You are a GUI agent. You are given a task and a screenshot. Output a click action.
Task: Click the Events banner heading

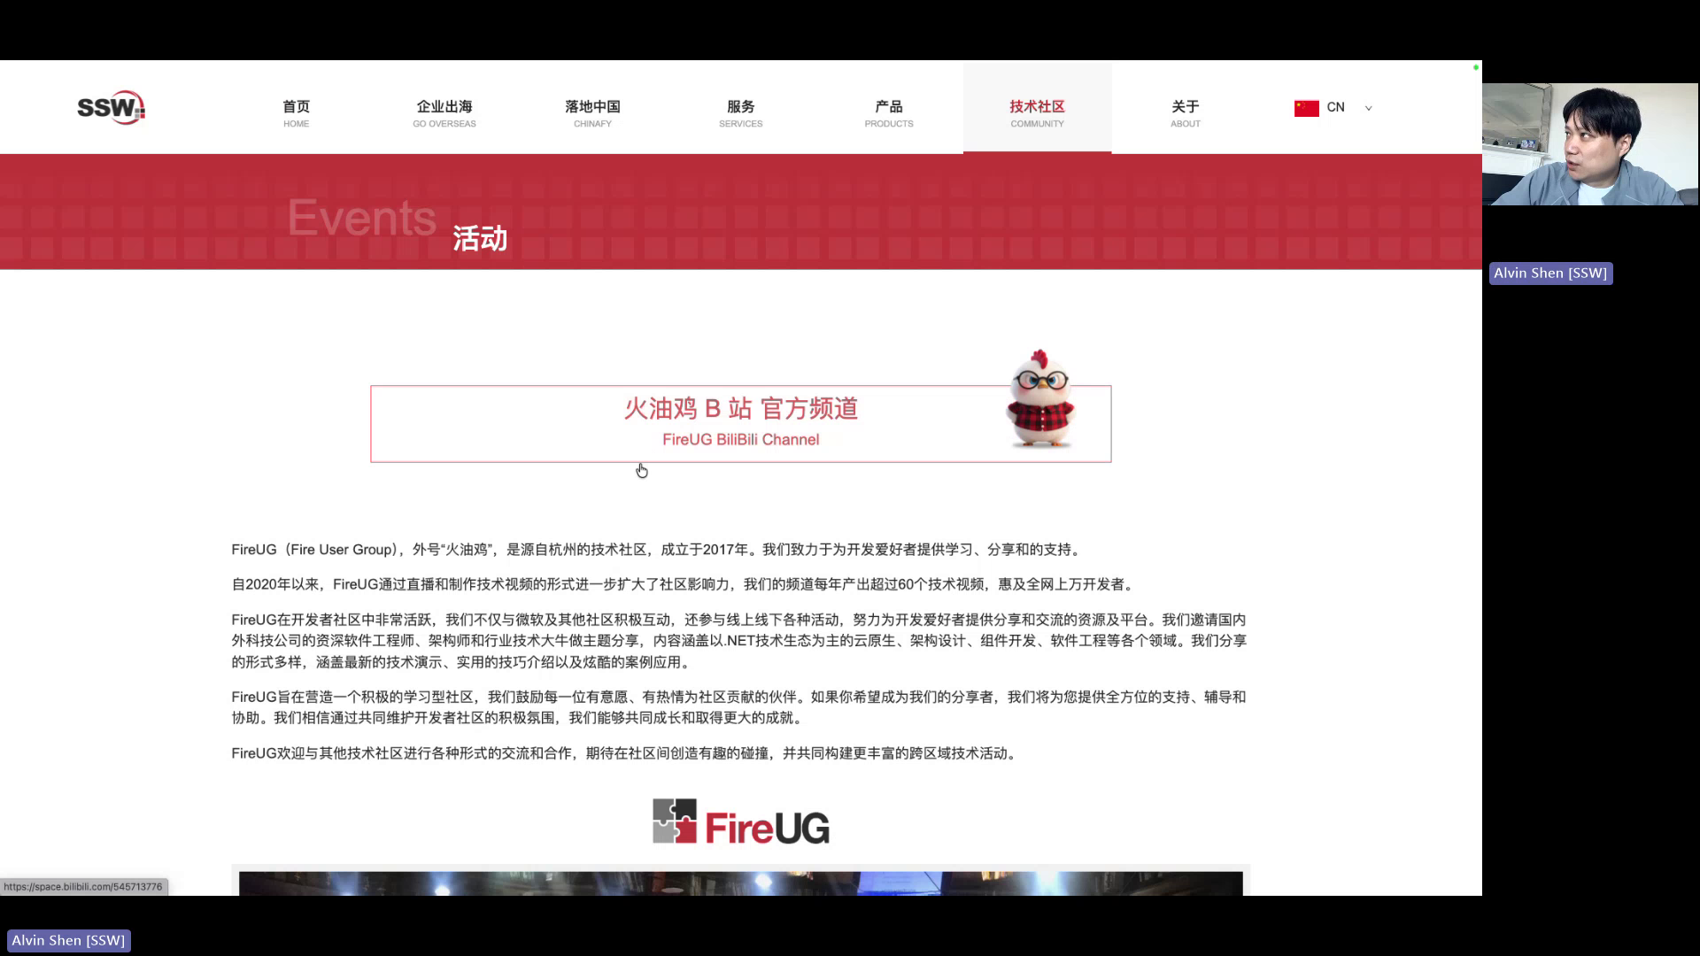click(x=362, y=218)
